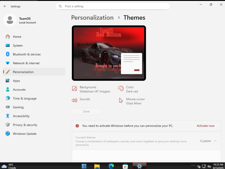Click the back arrow in Settings
The width and height of the screenshot is (225, 169).
tap(5, 6)
